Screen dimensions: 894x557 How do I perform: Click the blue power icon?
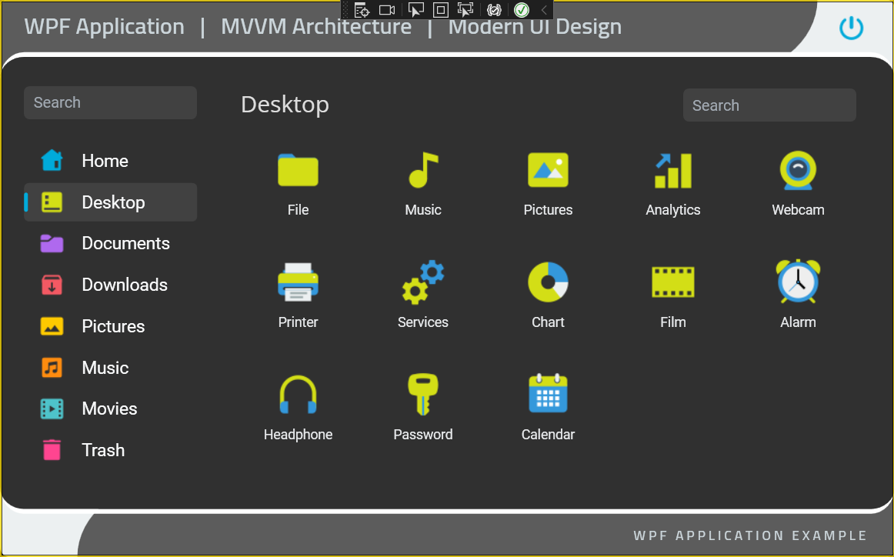tap(851, 28)
